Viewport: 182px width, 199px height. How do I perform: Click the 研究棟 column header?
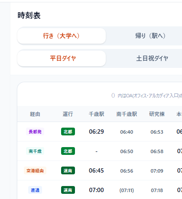[x=157, y=114]
